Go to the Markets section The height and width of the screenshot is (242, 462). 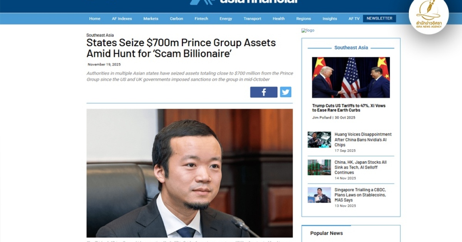(x=151, y=18)
